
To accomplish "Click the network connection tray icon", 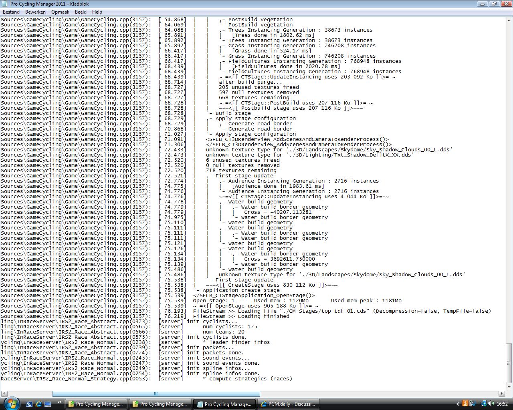I will 483,404.
